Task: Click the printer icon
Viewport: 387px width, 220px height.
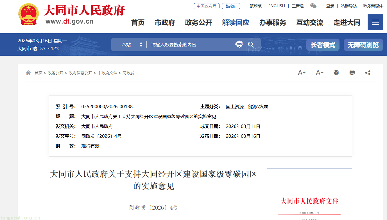Action: click(352, 73)
